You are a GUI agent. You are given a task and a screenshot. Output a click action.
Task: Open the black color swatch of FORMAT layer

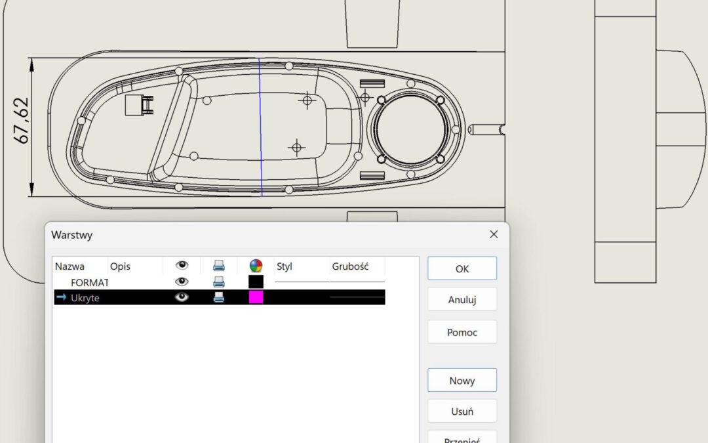point(256,282)
